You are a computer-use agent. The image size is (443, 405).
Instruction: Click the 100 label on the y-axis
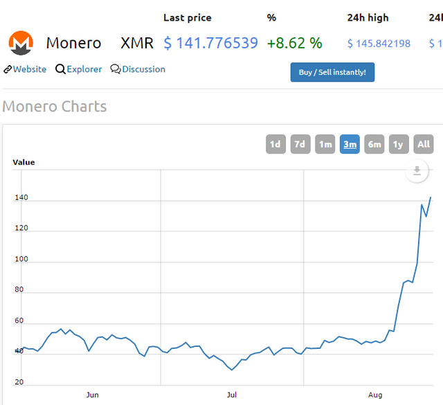[21, 259]
